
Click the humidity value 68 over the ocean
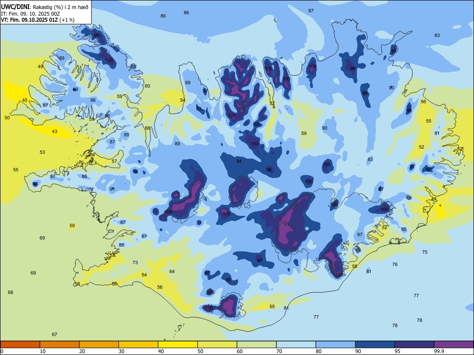coord(10,292)
